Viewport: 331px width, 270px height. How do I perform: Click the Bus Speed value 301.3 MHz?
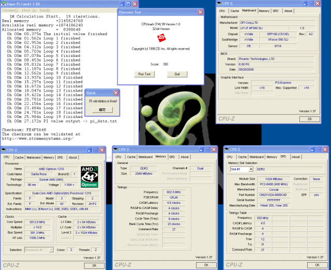click(37, 233)
